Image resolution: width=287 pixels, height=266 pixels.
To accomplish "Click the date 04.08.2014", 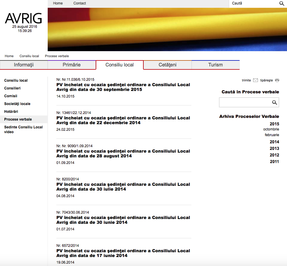I will (65, 196).
